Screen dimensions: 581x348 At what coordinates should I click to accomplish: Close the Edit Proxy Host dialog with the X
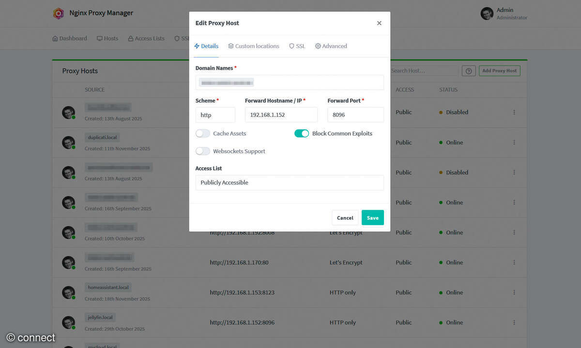(x=379, y=23)
